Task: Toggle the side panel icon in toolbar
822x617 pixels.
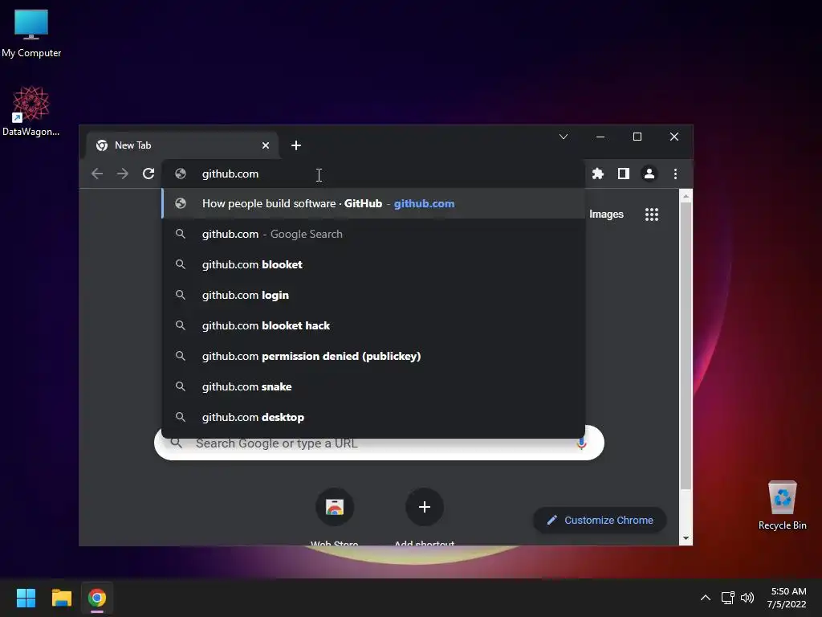Action: point(623,174)
